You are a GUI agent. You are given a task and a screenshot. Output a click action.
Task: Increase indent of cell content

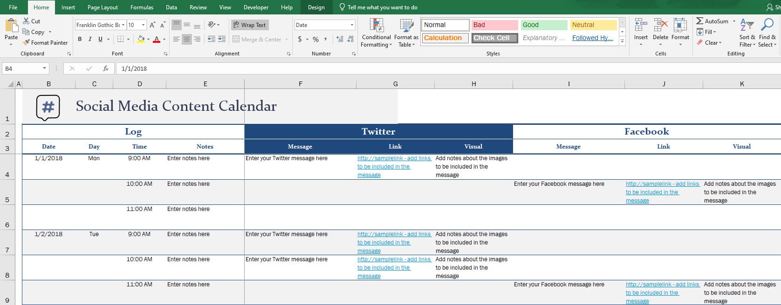[222, 39]
